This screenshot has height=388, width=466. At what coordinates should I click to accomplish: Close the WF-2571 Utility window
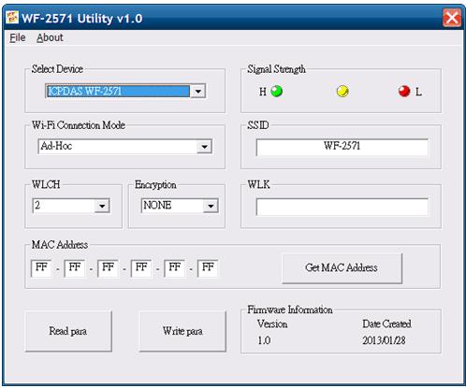[x=452, y=18]
